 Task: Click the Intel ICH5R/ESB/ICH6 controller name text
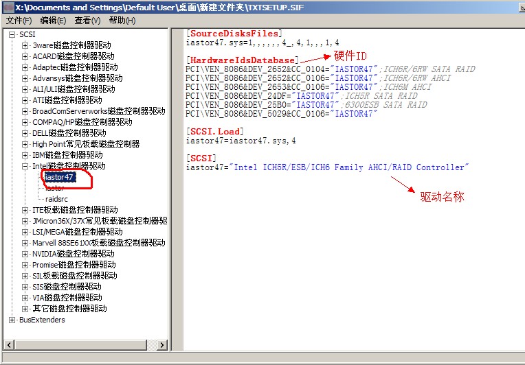[349, 167]
